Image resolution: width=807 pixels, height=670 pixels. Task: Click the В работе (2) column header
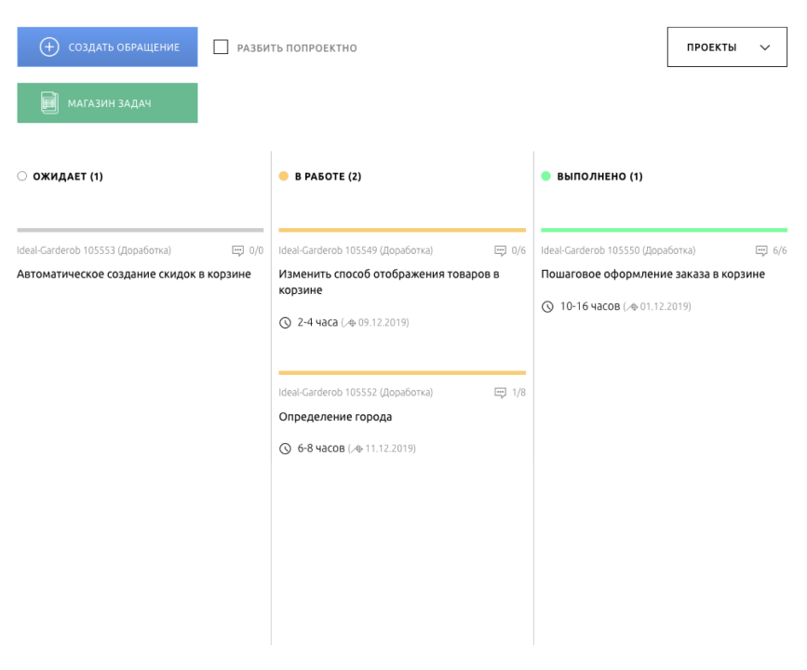[x=328, y=176]
